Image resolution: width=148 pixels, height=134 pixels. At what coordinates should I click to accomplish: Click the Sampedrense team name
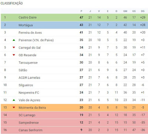pos(28,123)
